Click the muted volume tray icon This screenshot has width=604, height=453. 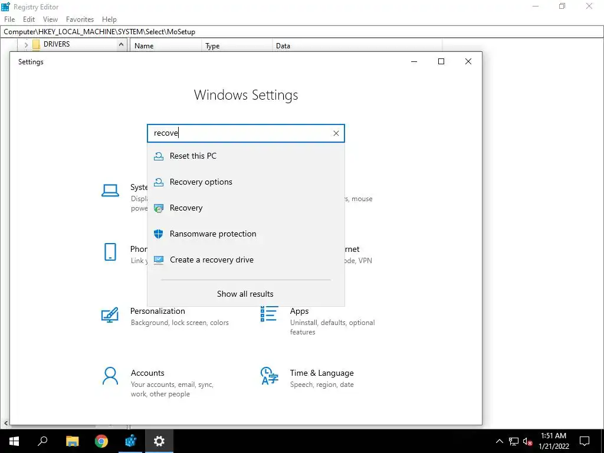[x=527, y=441]
